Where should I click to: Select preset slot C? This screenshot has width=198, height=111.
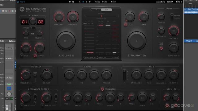point(87,2)
